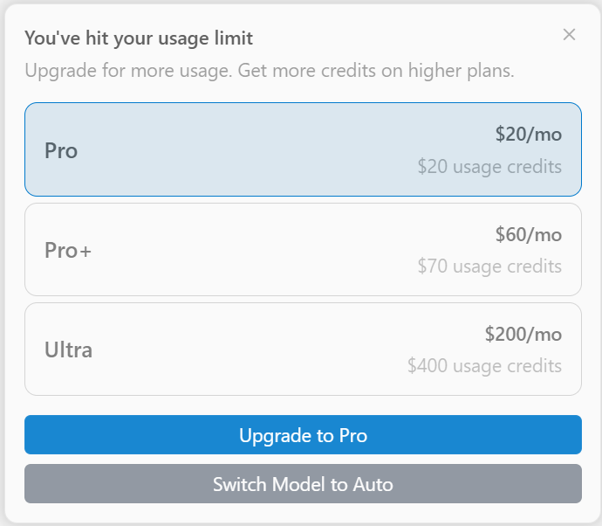The height and width of the screenshot is (526, 602).
Task: Click the $70 usage credits text
Action: pyautogui.click(x=489, y=266)
